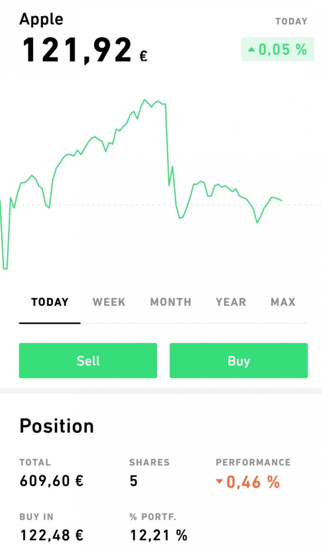
Task: Tap the 0,05 % daily change badge
Action: click(277, 50)
